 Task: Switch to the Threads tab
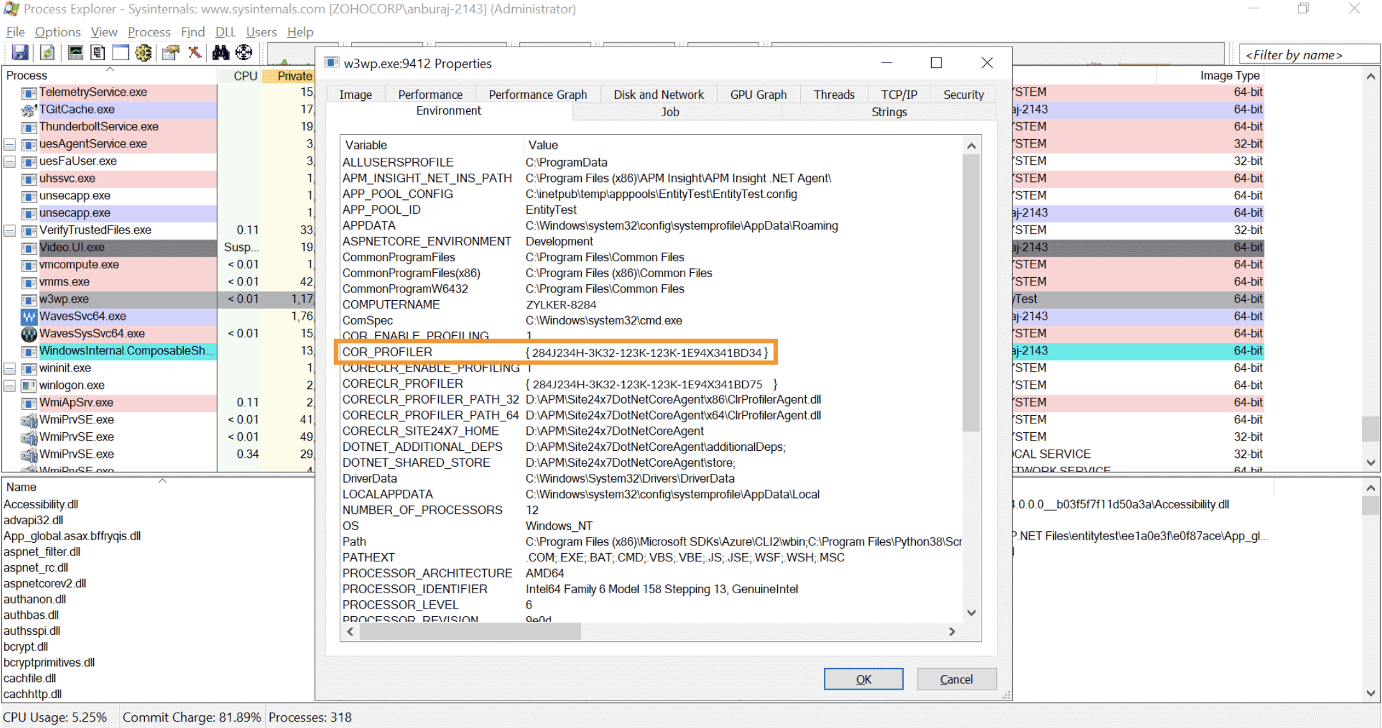tap(833, 95)
